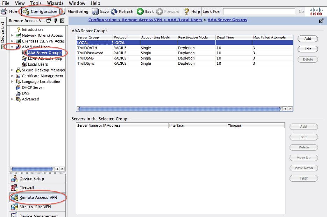Collapse the AAA/Local Users tree node
The image size is (327, 217).
(13, 47)
